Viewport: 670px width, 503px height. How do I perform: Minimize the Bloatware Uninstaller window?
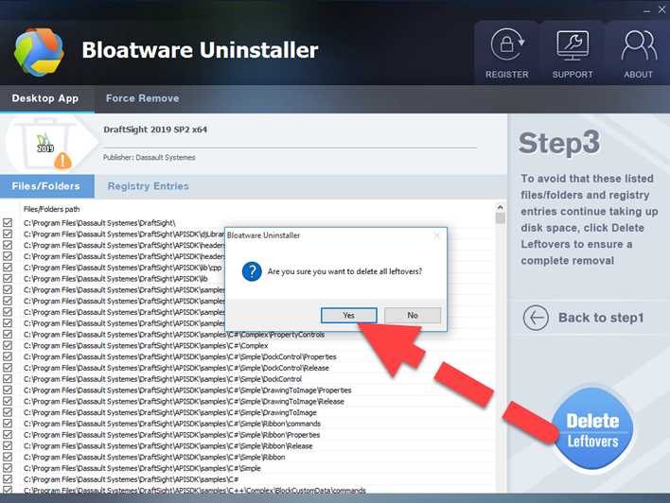pyautogui.click(x=647, y=10)
